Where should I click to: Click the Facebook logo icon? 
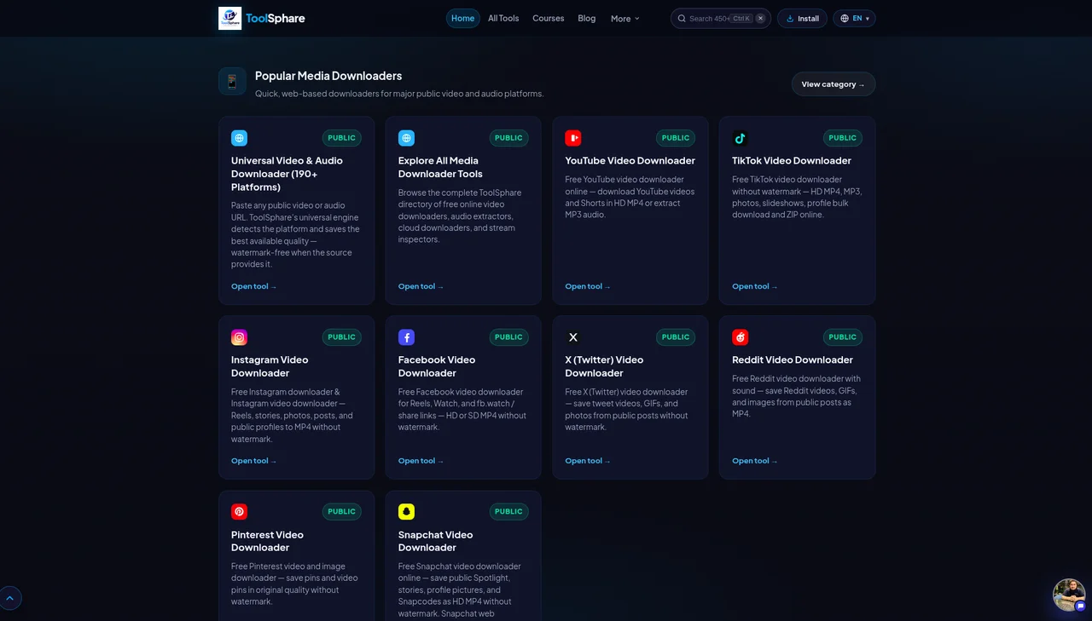click(406, 337)
